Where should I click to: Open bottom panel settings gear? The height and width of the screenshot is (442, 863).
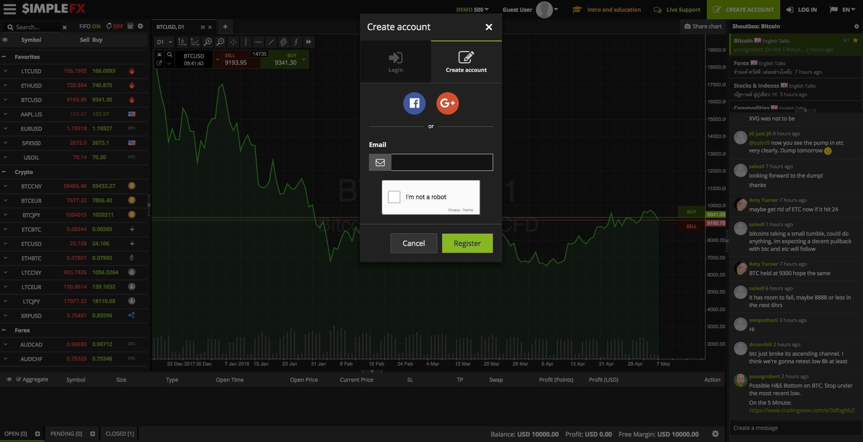715,434
